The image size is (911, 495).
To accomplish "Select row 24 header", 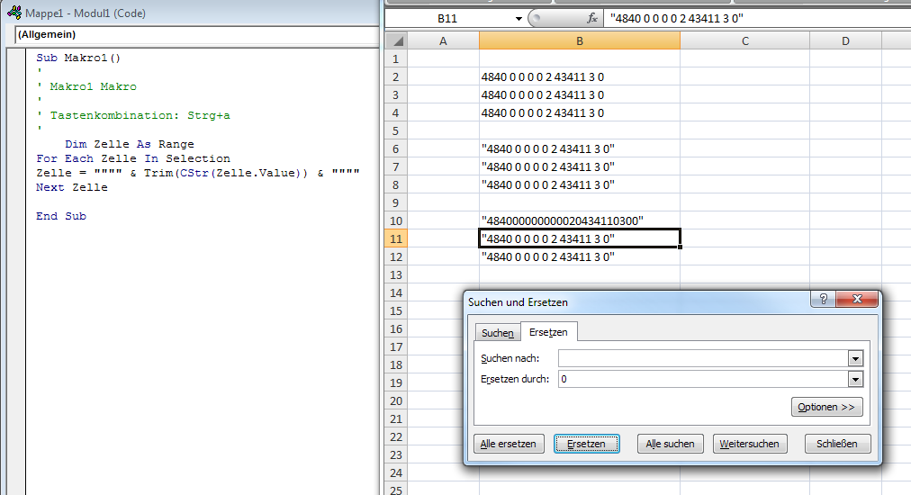I will (x=396, y=472).
